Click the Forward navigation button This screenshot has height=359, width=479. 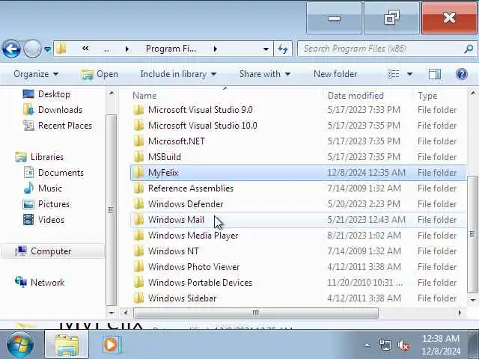pos(32,49)
